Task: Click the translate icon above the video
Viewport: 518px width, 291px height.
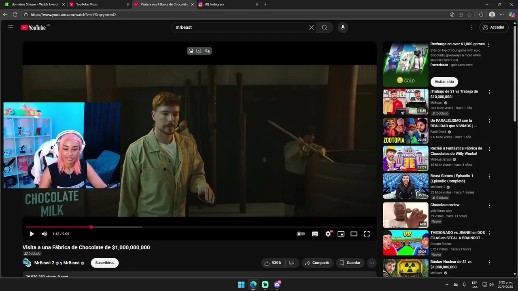Action: click(x=208, y=51)
